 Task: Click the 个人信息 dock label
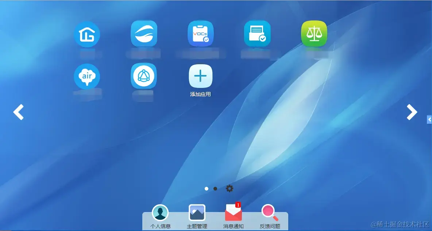[160, 226]
